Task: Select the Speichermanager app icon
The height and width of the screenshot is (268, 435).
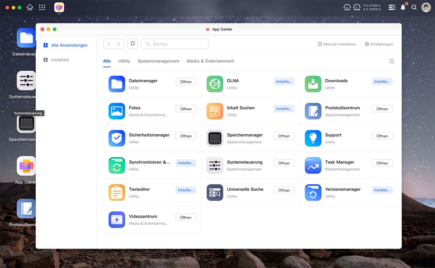Action: 215,138
